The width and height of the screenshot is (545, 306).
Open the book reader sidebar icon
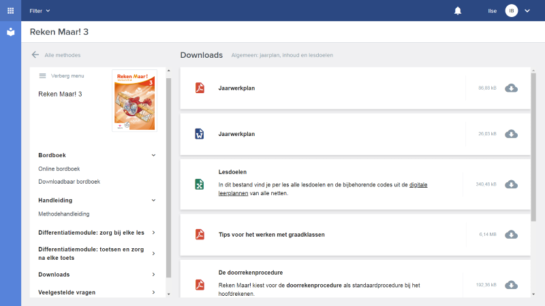click(x=10, y=32)
